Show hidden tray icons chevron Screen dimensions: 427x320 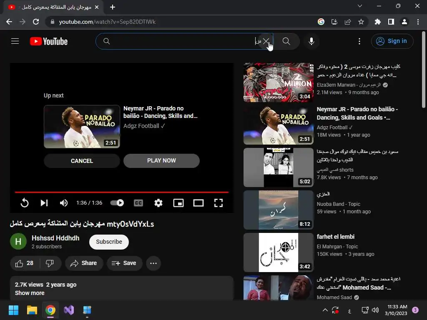[x=325, y=310]
